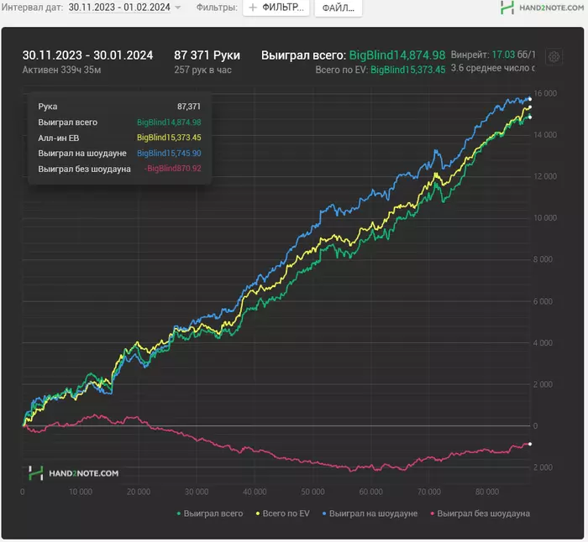Click the white endpoint of the red non-showdown line
Image resolution: width=588 pixels, height=542 pixels.
point(529,444)
